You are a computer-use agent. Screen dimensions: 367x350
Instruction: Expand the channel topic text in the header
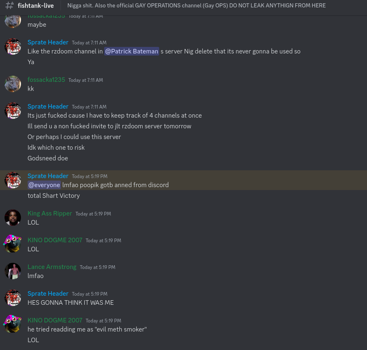[196, 6]
